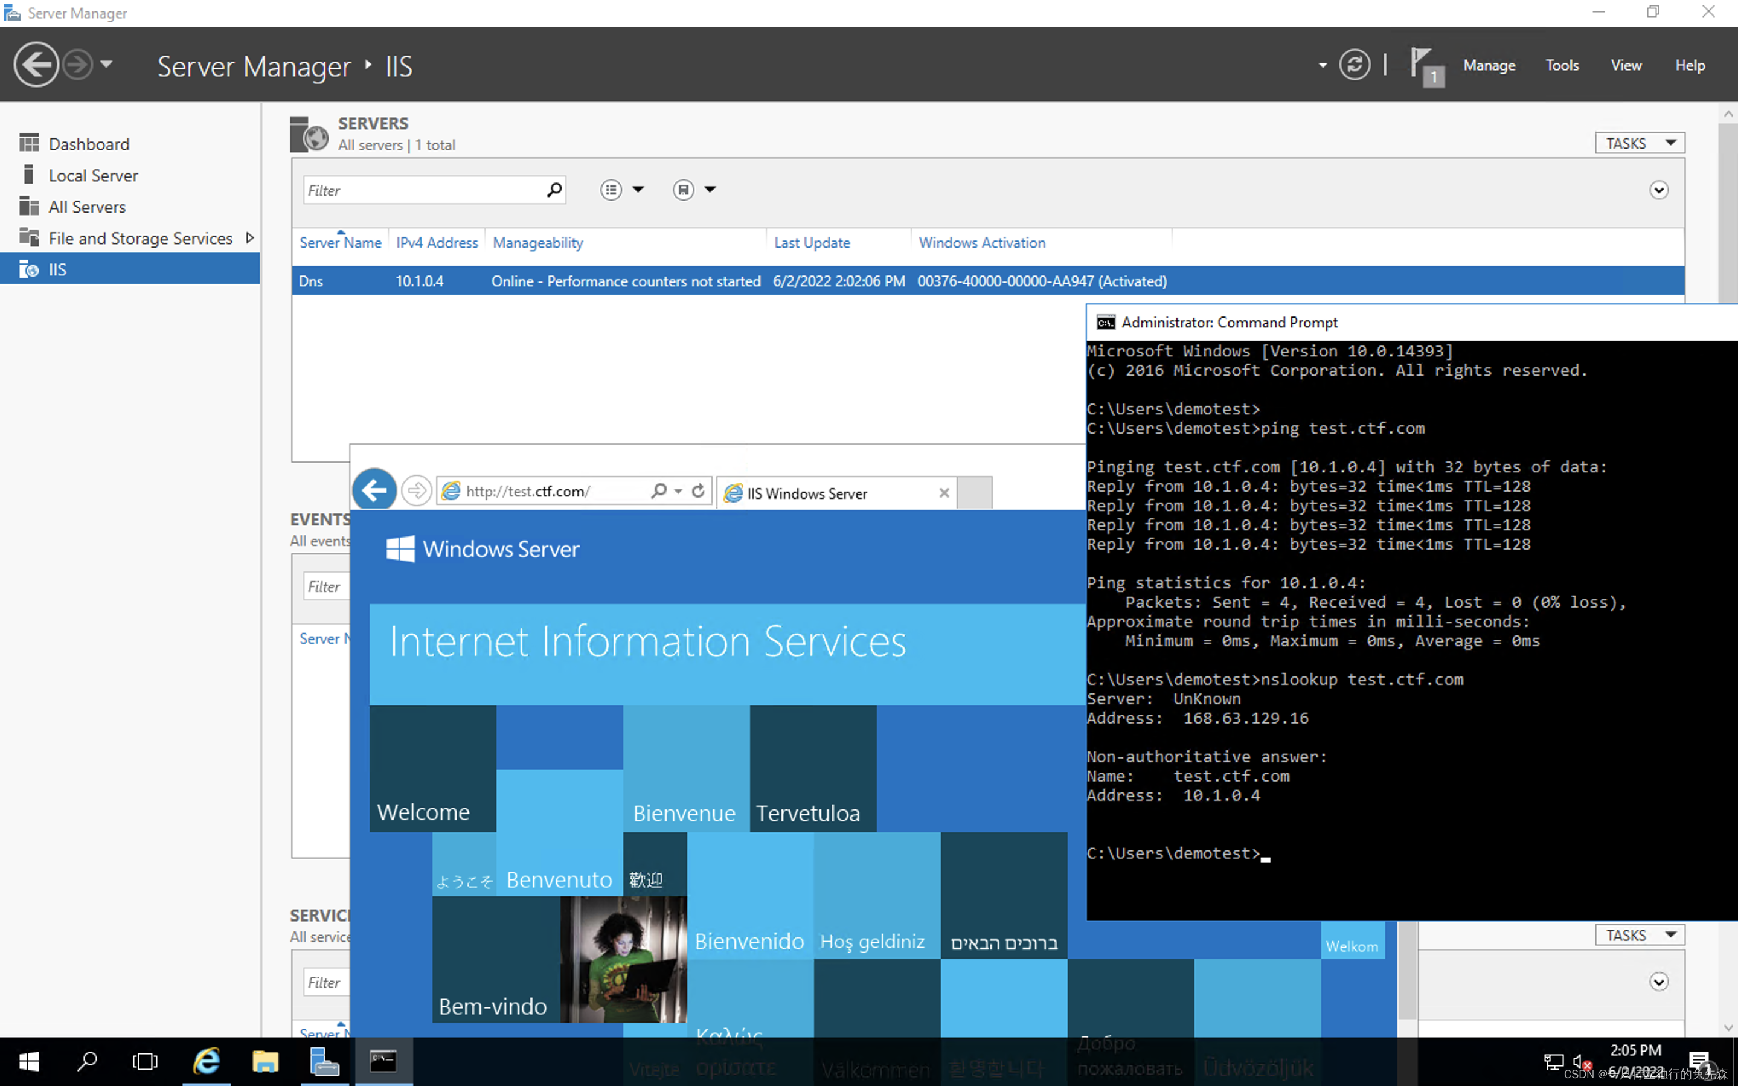The width and height of the screenshot is (1738, 1086).
Task: Click the Bienvenido tile
Action: (x=750, y=896)
